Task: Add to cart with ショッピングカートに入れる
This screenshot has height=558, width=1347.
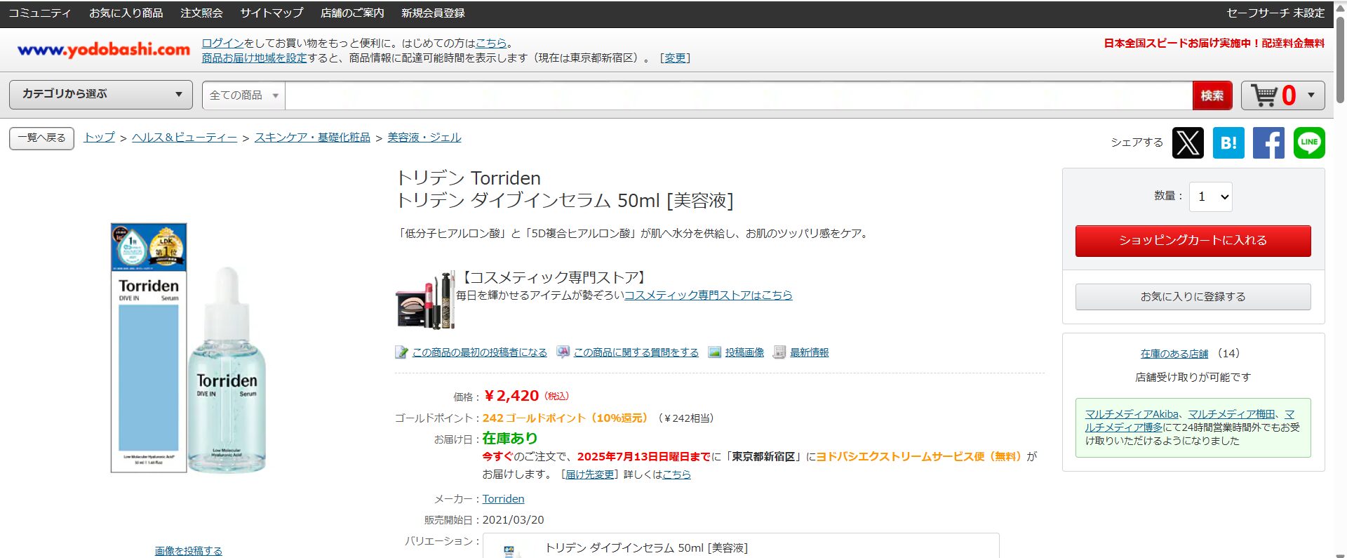Action: point(1193,241)
